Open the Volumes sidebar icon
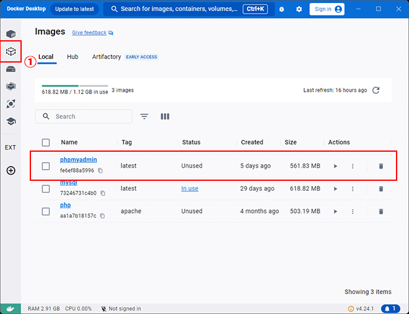This screenshot has height=314, width=409. pos(11,69)
